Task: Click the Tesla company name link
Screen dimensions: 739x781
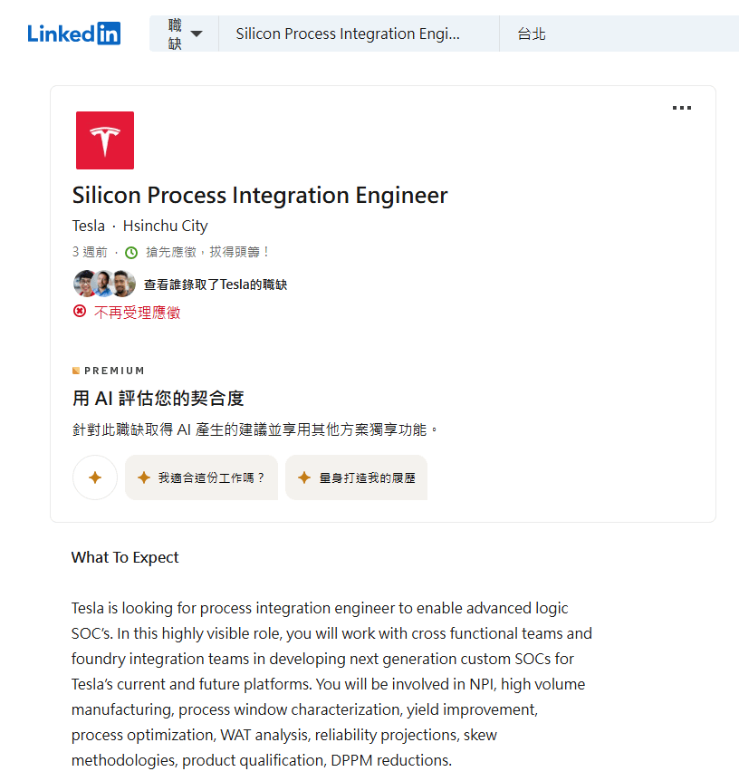Action: (x=88, y=226)
